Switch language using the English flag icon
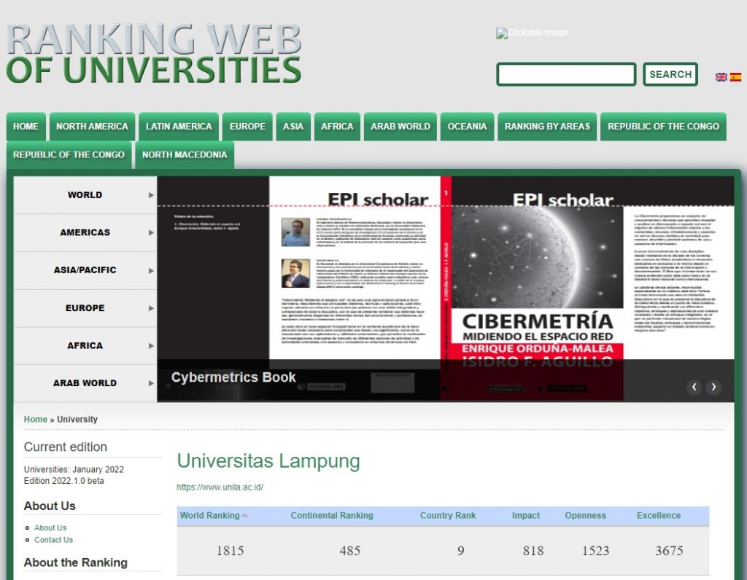The width and height of the screenshot is (747, 580). [721, 77]
